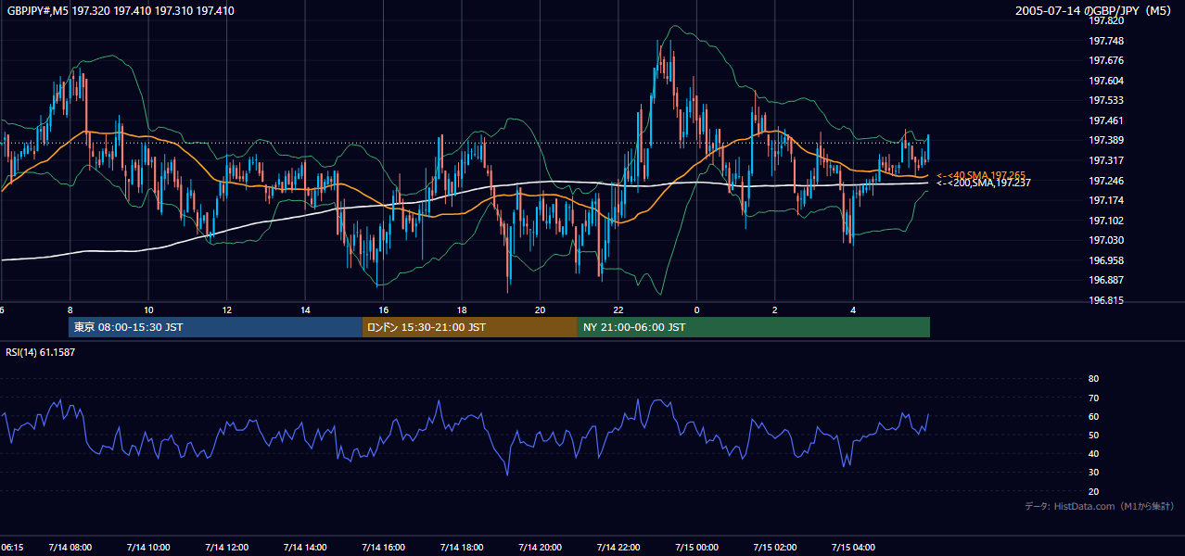1185x556 pixels.
Task: Click the 7/15 00:00 time label
Action: click(697, 548)
